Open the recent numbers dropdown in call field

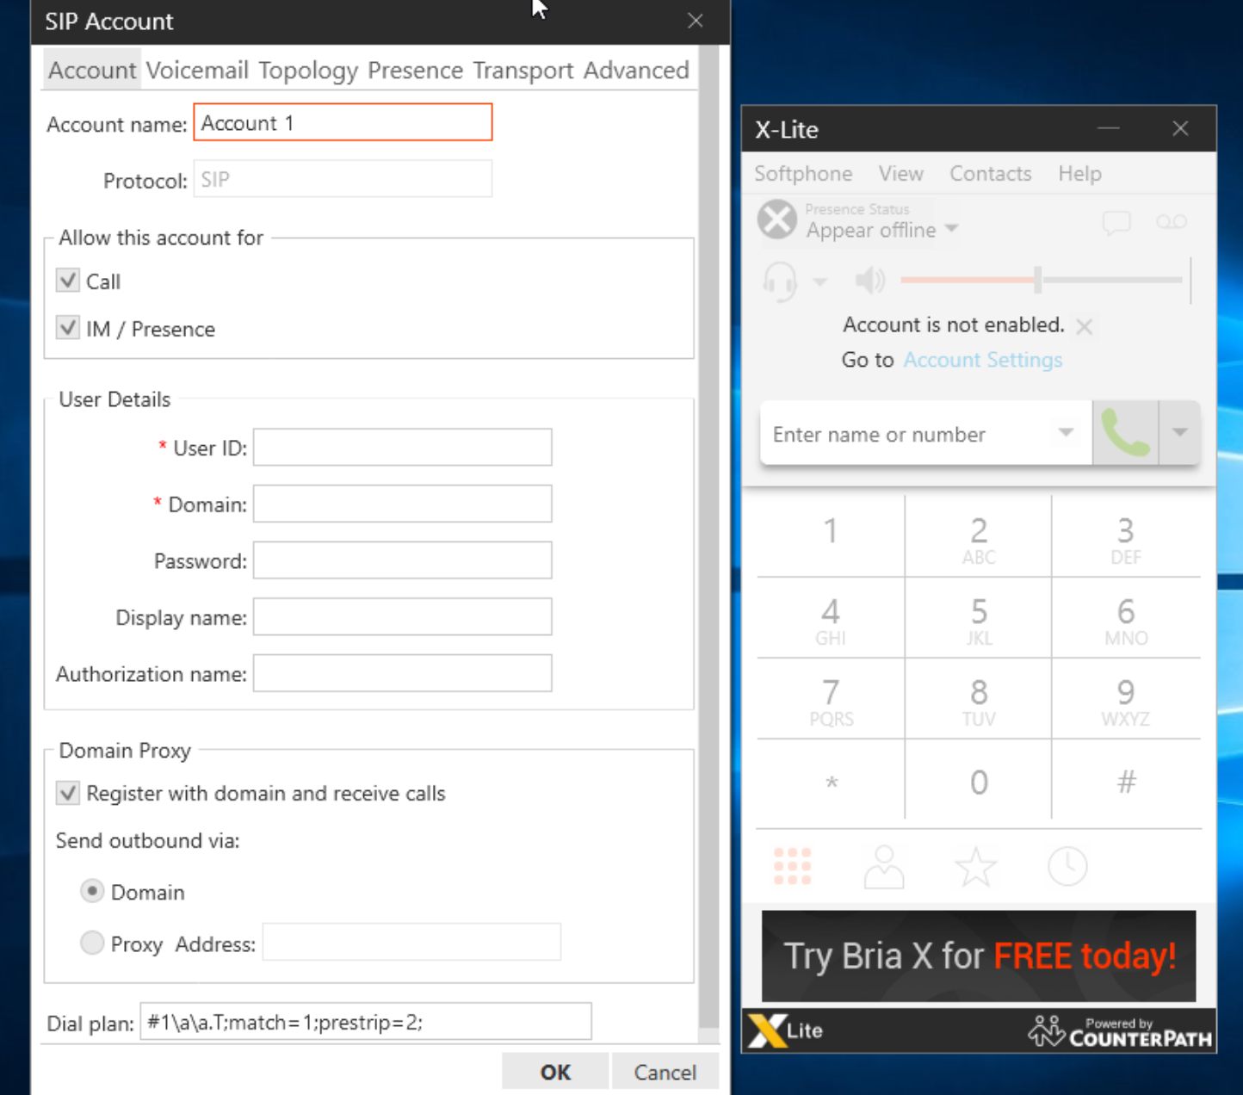coord(1066,433)
